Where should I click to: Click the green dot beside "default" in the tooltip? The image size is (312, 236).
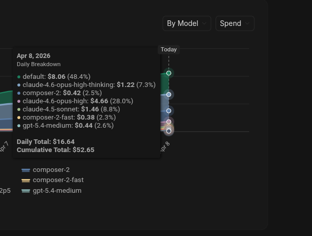tap(19, 77)
